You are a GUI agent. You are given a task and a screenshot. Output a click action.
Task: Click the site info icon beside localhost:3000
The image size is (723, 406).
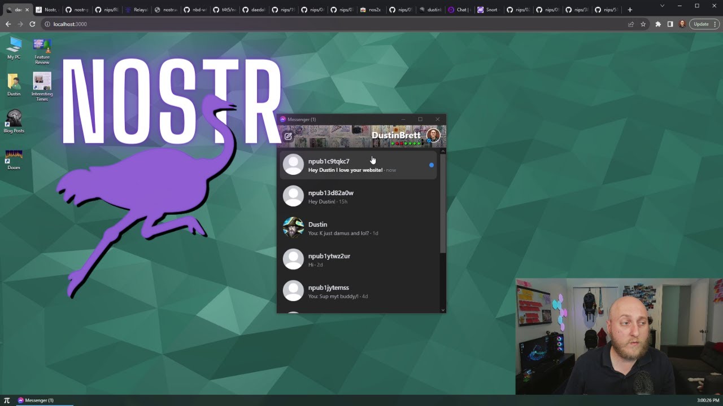click(47, 24)
